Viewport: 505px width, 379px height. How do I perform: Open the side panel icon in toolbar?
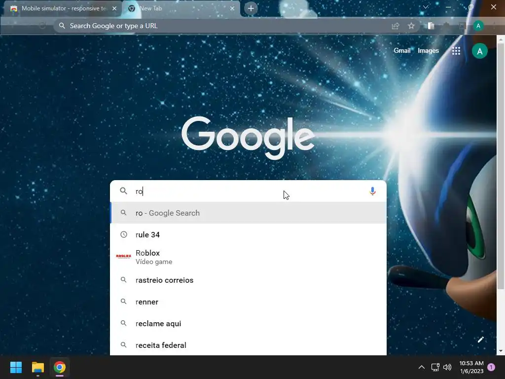pos(431,26)
